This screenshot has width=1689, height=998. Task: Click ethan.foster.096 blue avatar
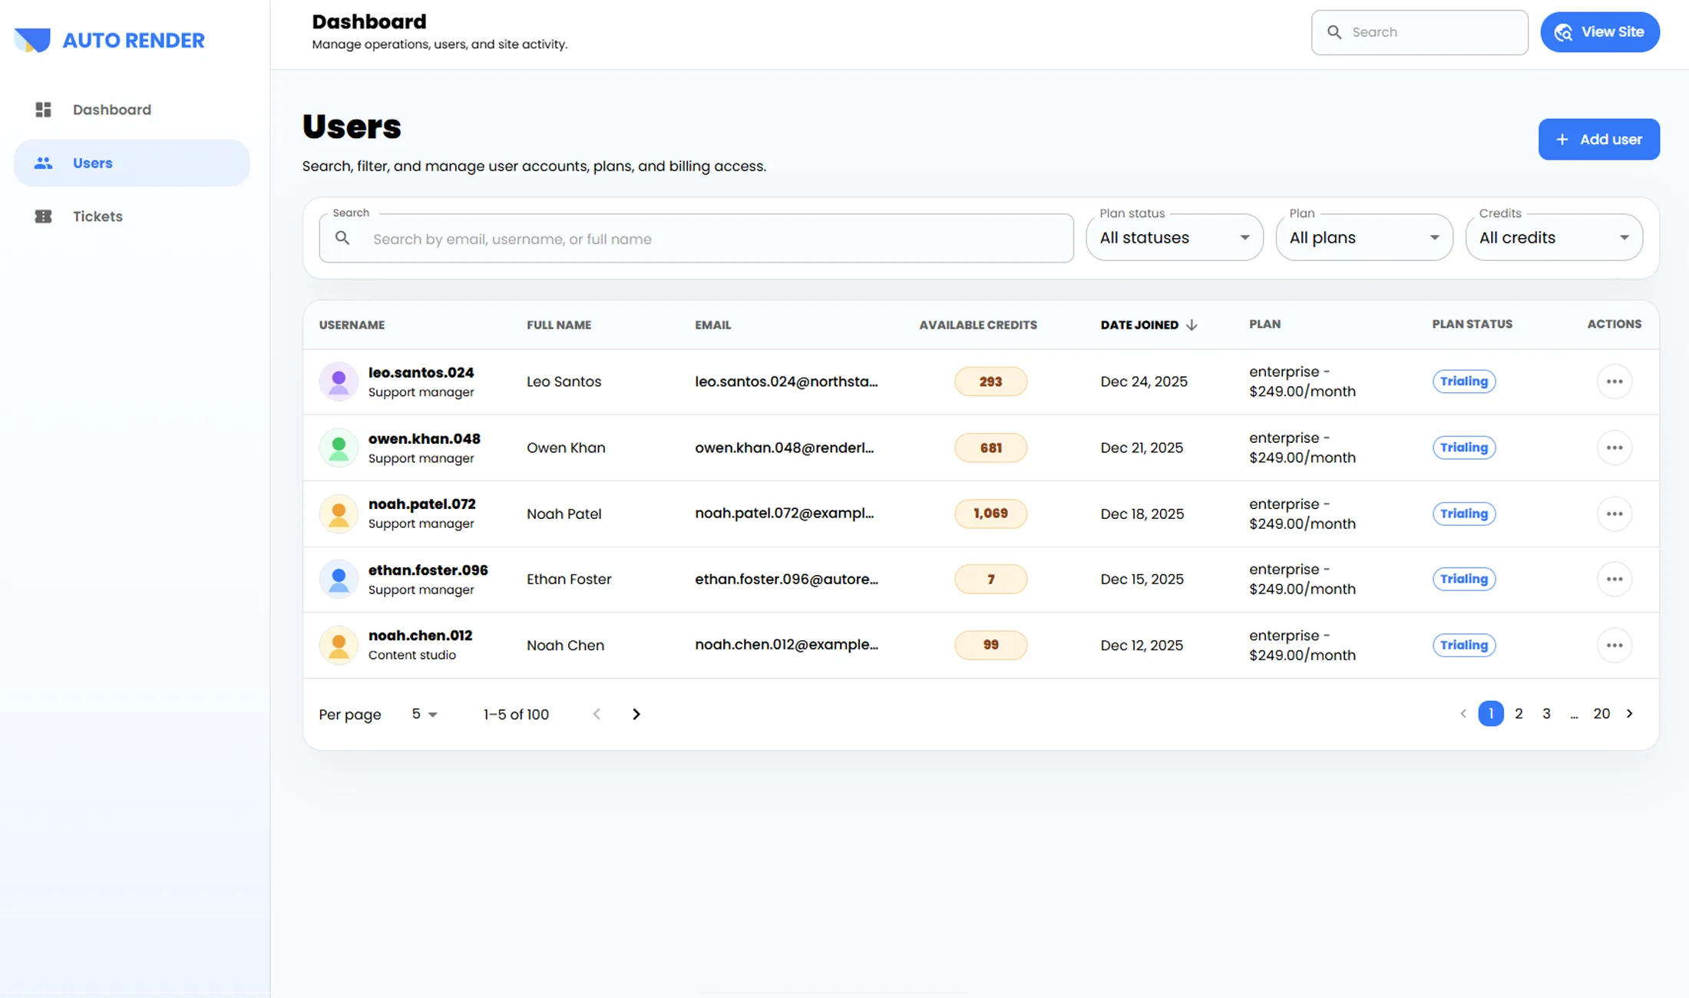339,579
